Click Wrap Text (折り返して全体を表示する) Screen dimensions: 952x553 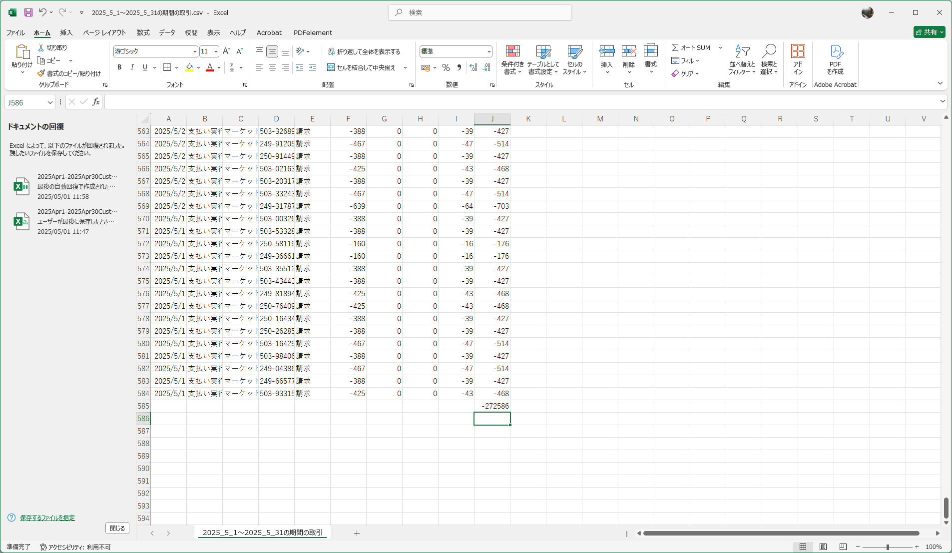(364, 51)
